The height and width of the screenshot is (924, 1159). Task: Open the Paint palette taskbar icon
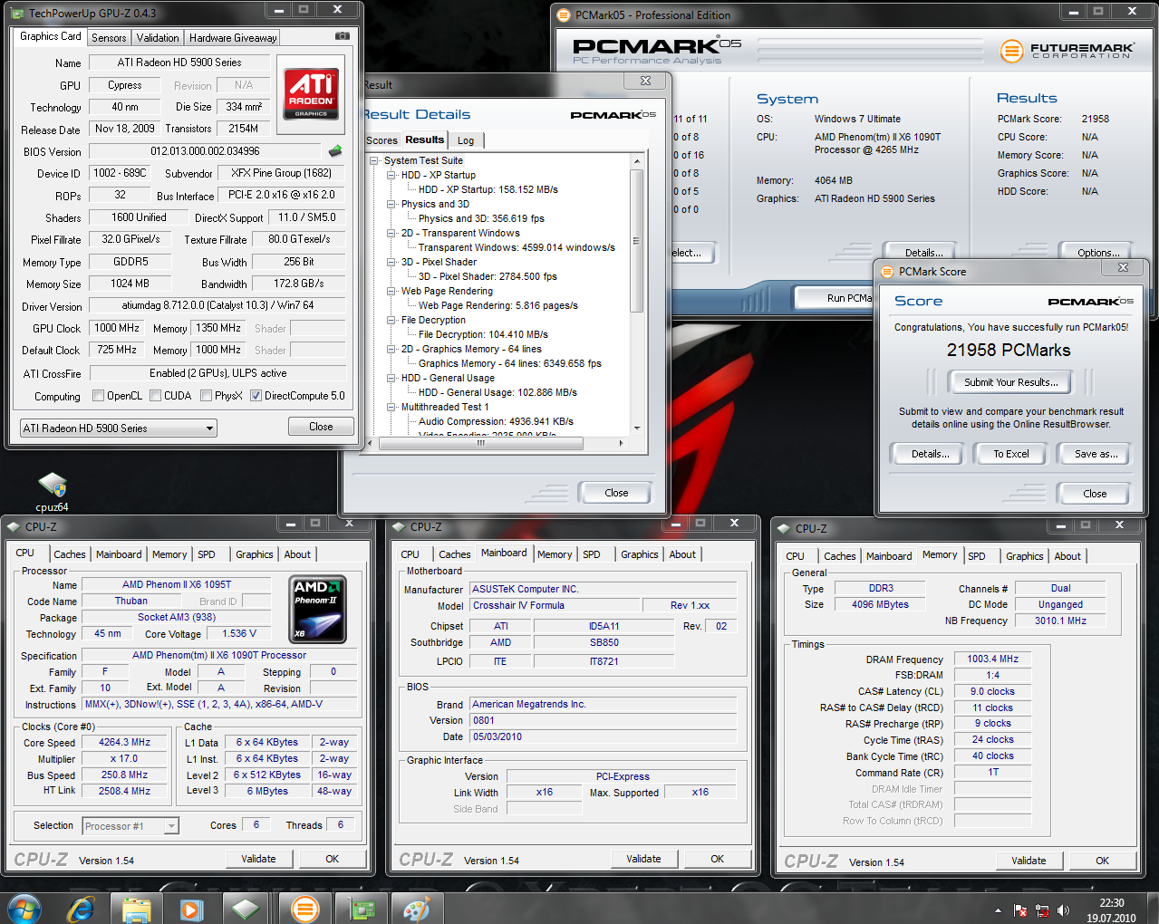pyautogui.click(x=417, y=909)
